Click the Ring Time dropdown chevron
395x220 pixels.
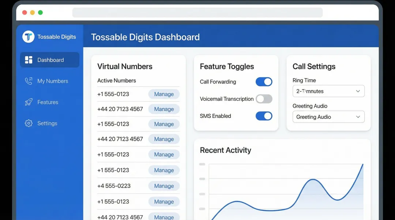pyautogui.click(x=359, y=91)
